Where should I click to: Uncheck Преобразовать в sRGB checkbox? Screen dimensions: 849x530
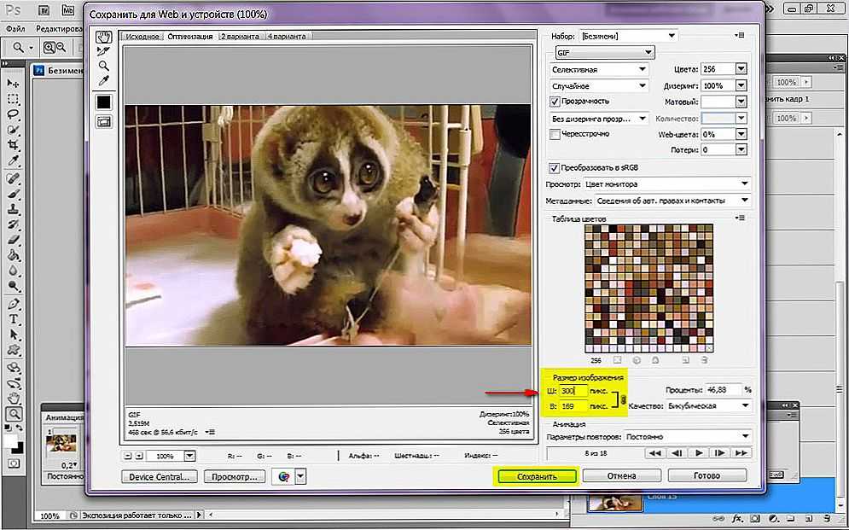[555, 167]
